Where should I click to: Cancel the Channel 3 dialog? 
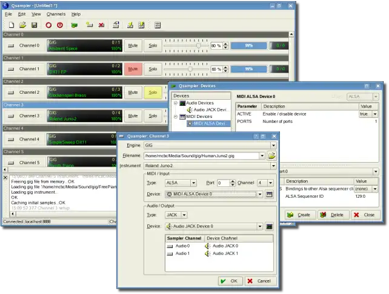pyautogui.click(x=261, y=281)
